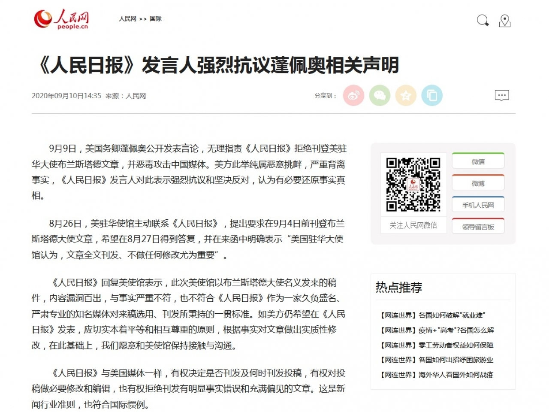Viewport: 549px width, 412px height.
Task: Click paragraph starting 《人民日报》与美国媒体一样
Action: click(x=188, y=389)
